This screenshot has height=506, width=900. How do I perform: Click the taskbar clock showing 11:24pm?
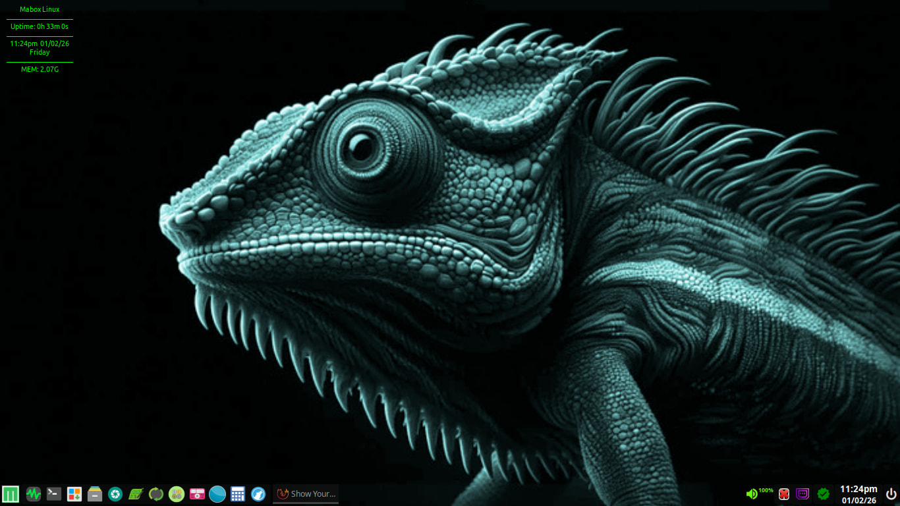click(x=858, y=493)
